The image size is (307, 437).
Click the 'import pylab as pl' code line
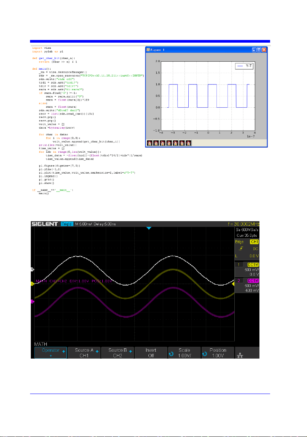click(x=48, y=51)
